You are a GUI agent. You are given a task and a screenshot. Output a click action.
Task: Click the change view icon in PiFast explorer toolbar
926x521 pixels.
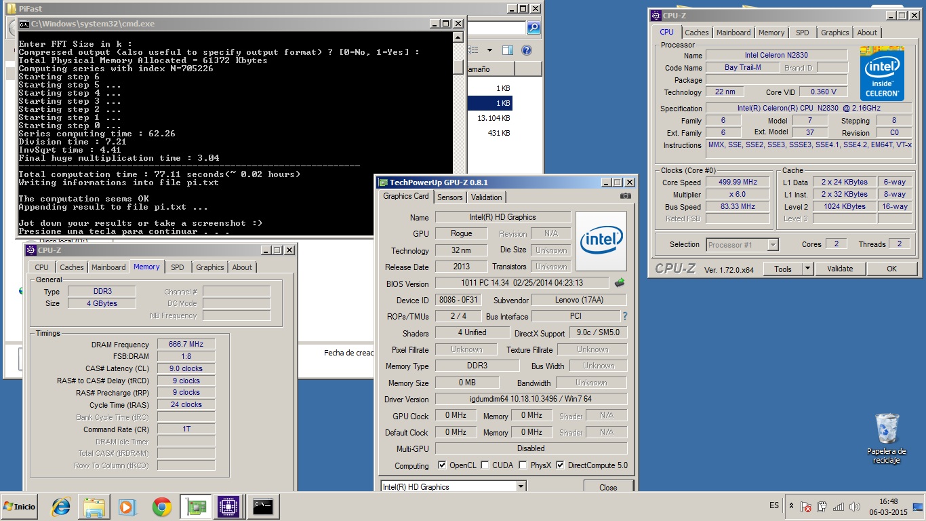click(x=474, y=50)
